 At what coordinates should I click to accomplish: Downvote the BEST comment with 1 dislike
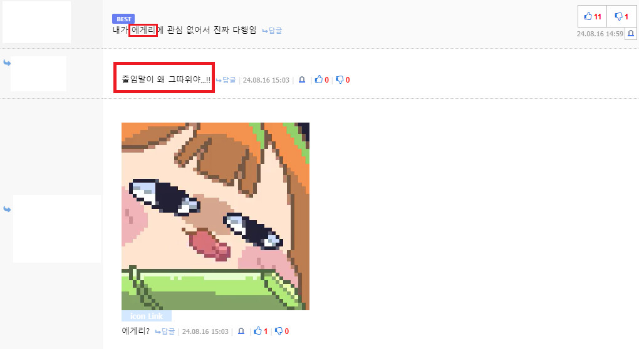pos(621,16)
